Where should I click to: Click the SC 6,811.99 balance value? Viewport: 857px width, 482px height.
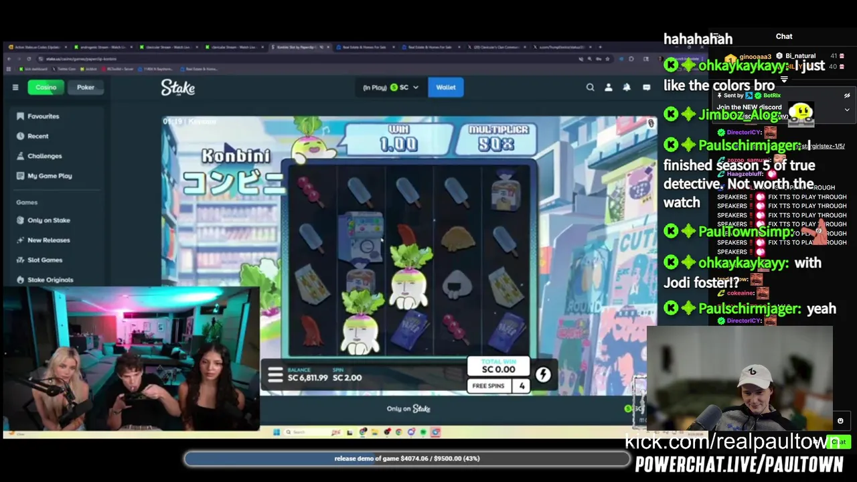click(308, 378)
